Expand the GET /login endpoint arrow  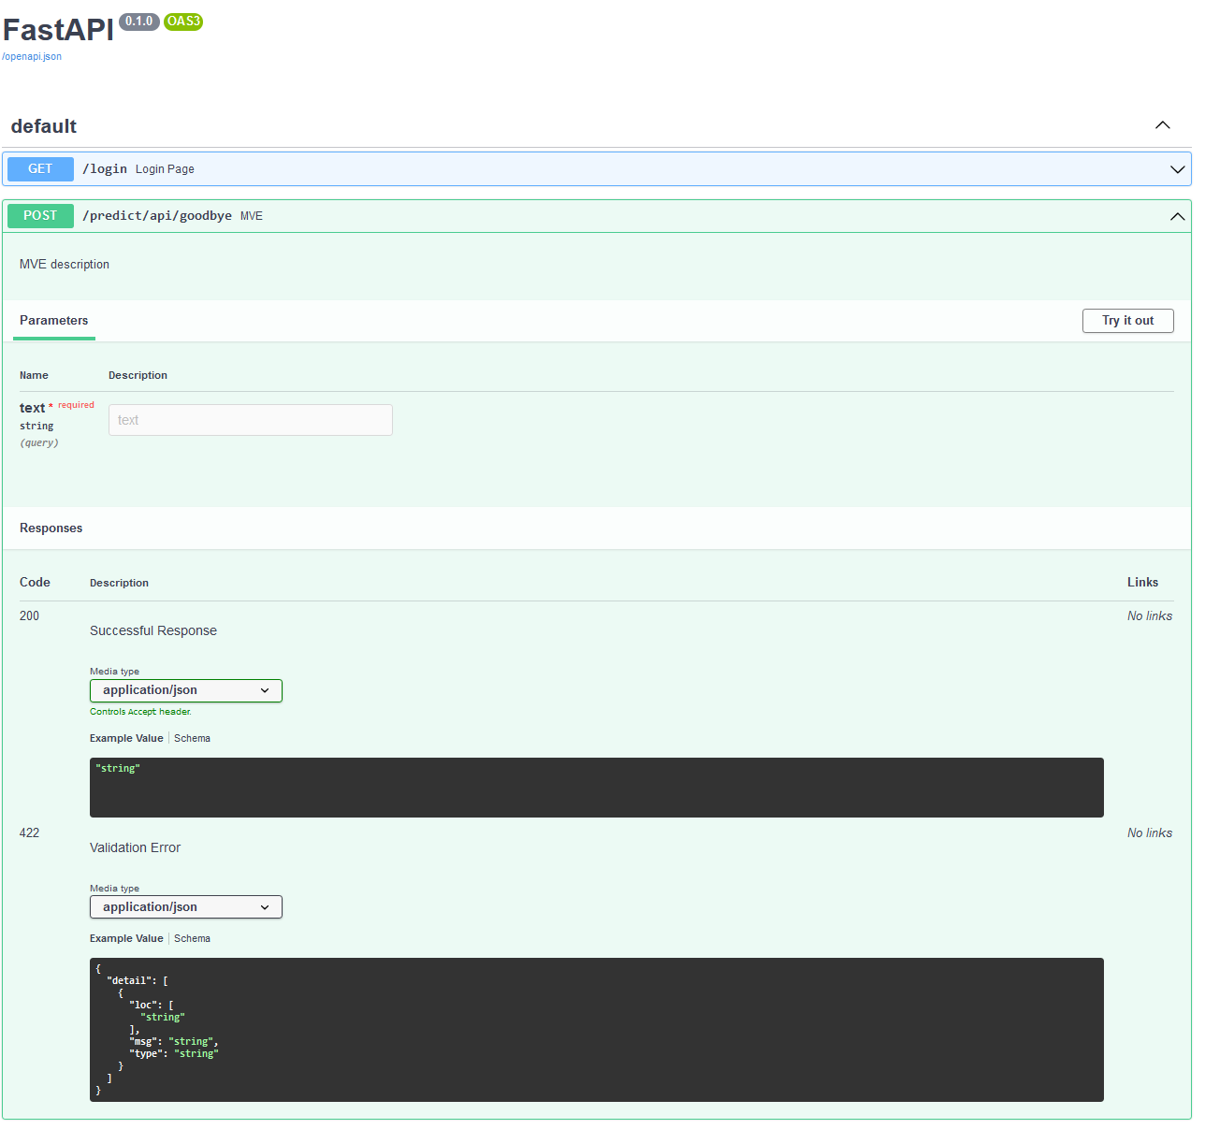point(1178,169)
